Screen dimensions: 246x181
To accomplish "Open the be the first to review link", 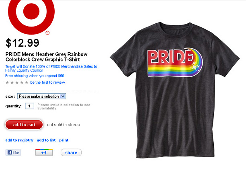I will pos(48,82).
